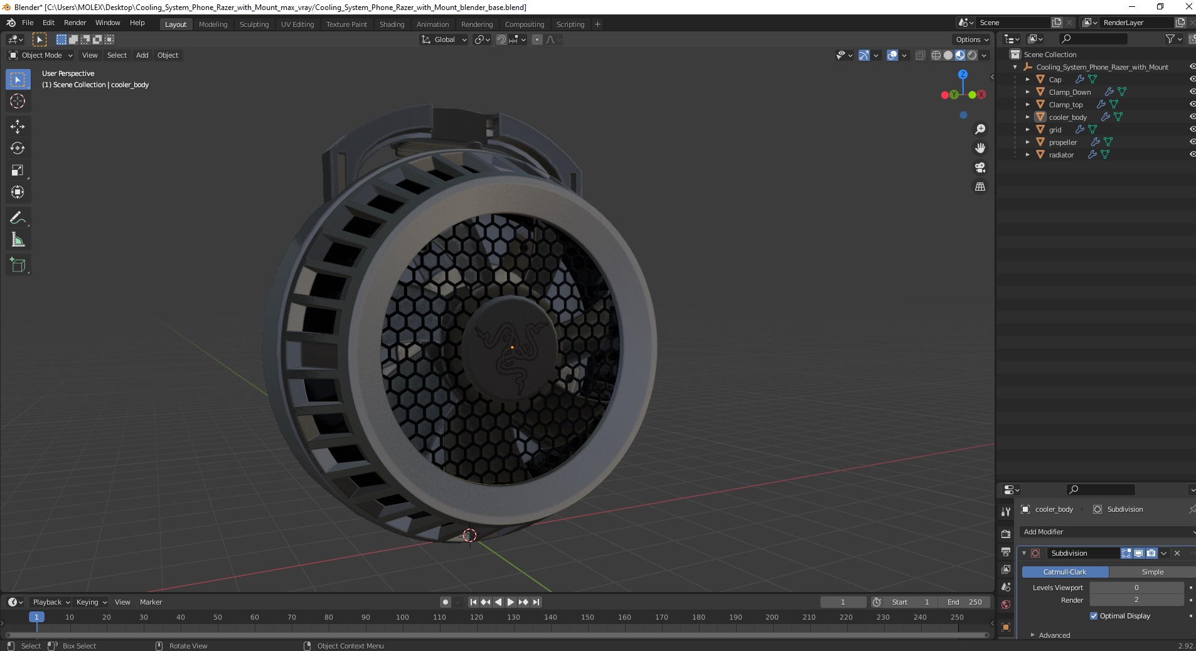Toggle subdivision modifier render display
The width and height of the screenshot is (1196, 651).
1151,553
